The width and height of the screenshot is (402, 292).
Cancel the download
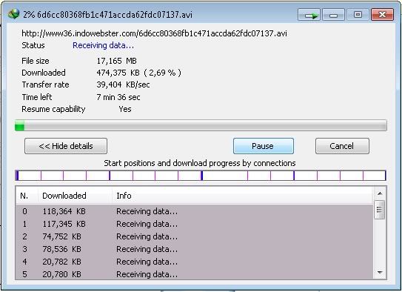(342, 146)
